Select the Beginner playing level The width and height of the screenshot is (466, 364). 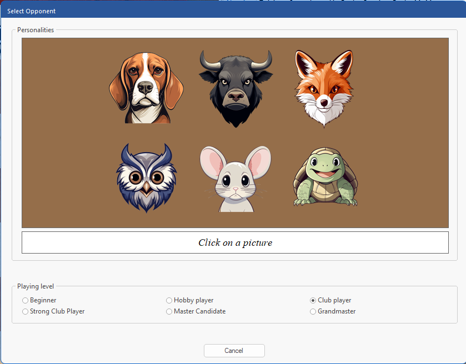point(25,300)
